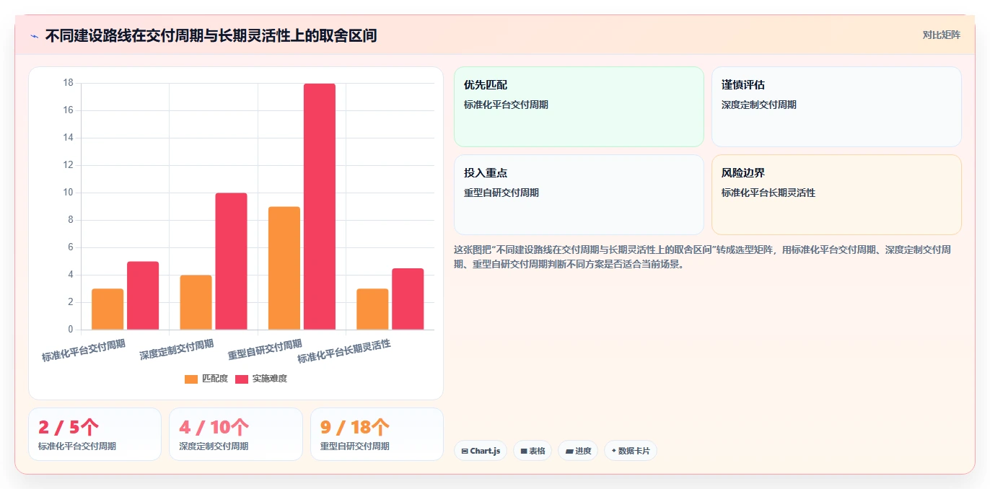Click the 表格 tag
This screenshot has height=489, width=990.
tap(533, 451)
